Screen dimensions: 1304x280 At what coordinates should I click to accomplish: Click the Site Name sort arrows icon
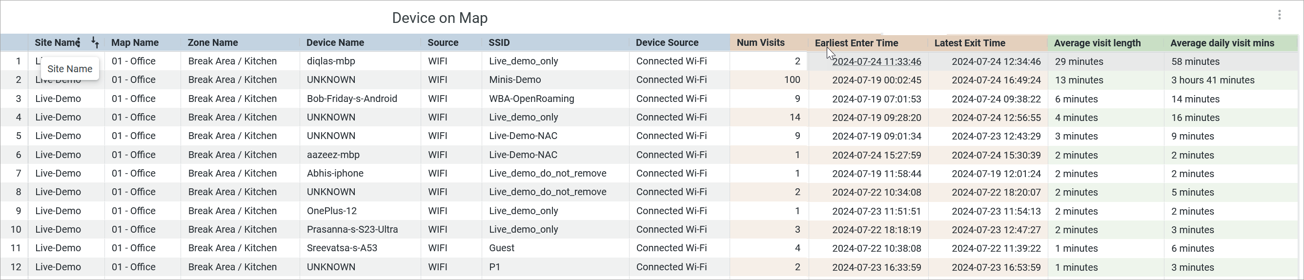[95, 42]
